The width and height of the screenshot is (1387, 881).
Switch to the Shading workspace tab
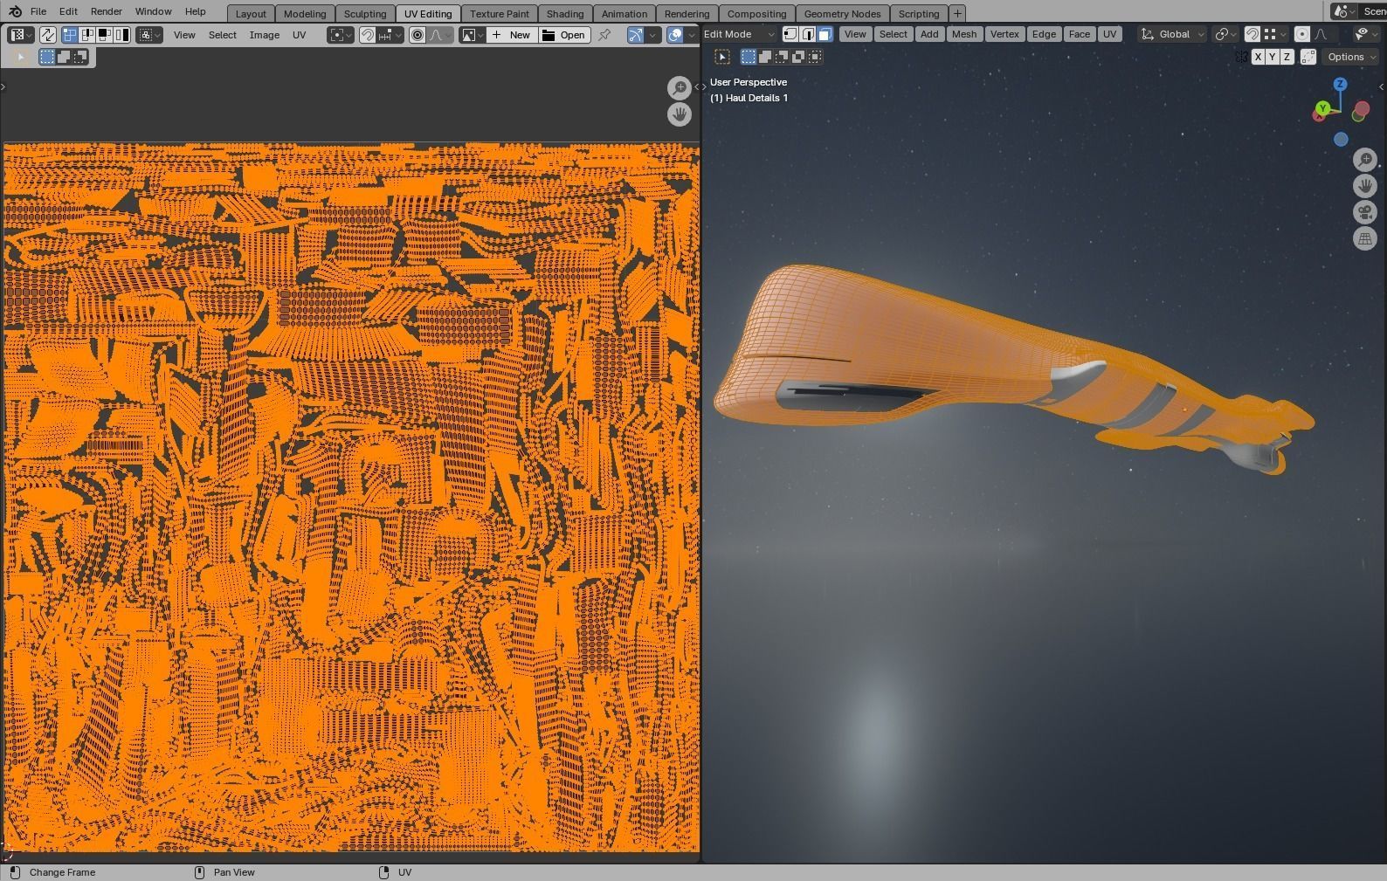[565, 14]
